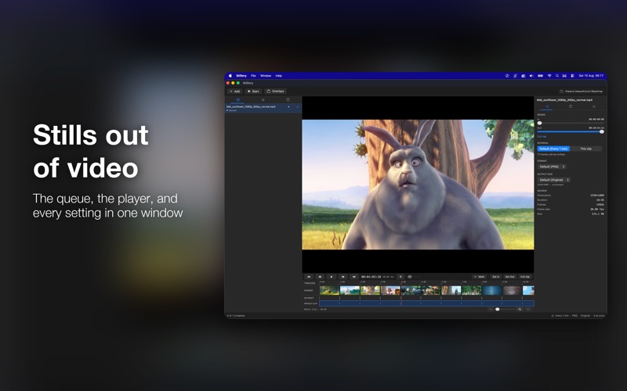The width and height of the screenshot is (627, 391).
Task: Click the Set Out button
Action: point(510,277)
